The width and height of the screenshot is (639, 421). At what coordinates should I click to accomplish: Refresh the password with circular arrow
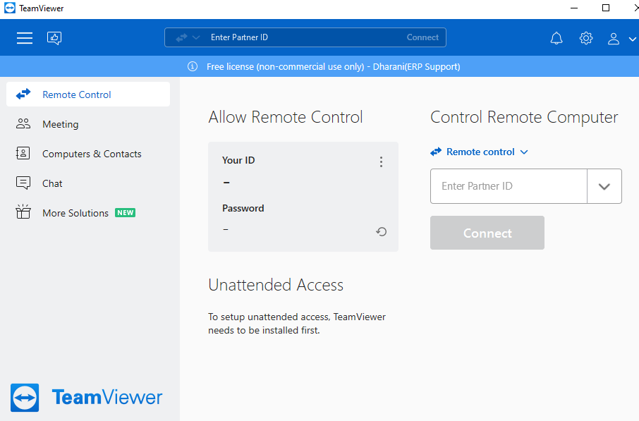[x=381, y=231]
